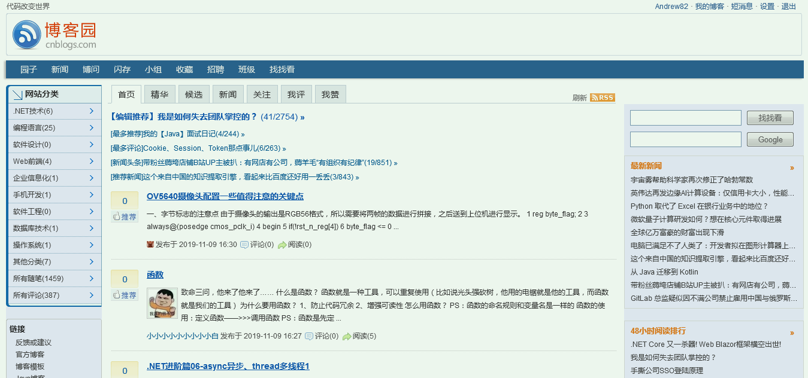
Task: Open 新闻 in the navigation bar
Action: (x=60, y=70)
